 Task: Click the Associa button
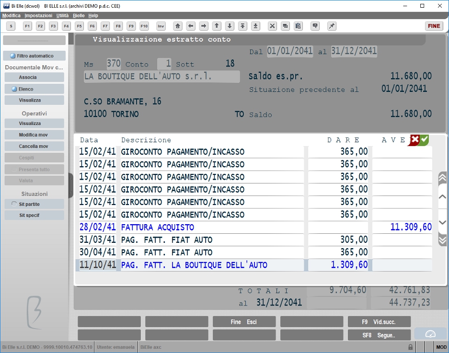tap(35, 77)
